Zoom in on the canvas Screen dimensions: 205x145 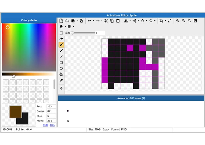point(178,21)
